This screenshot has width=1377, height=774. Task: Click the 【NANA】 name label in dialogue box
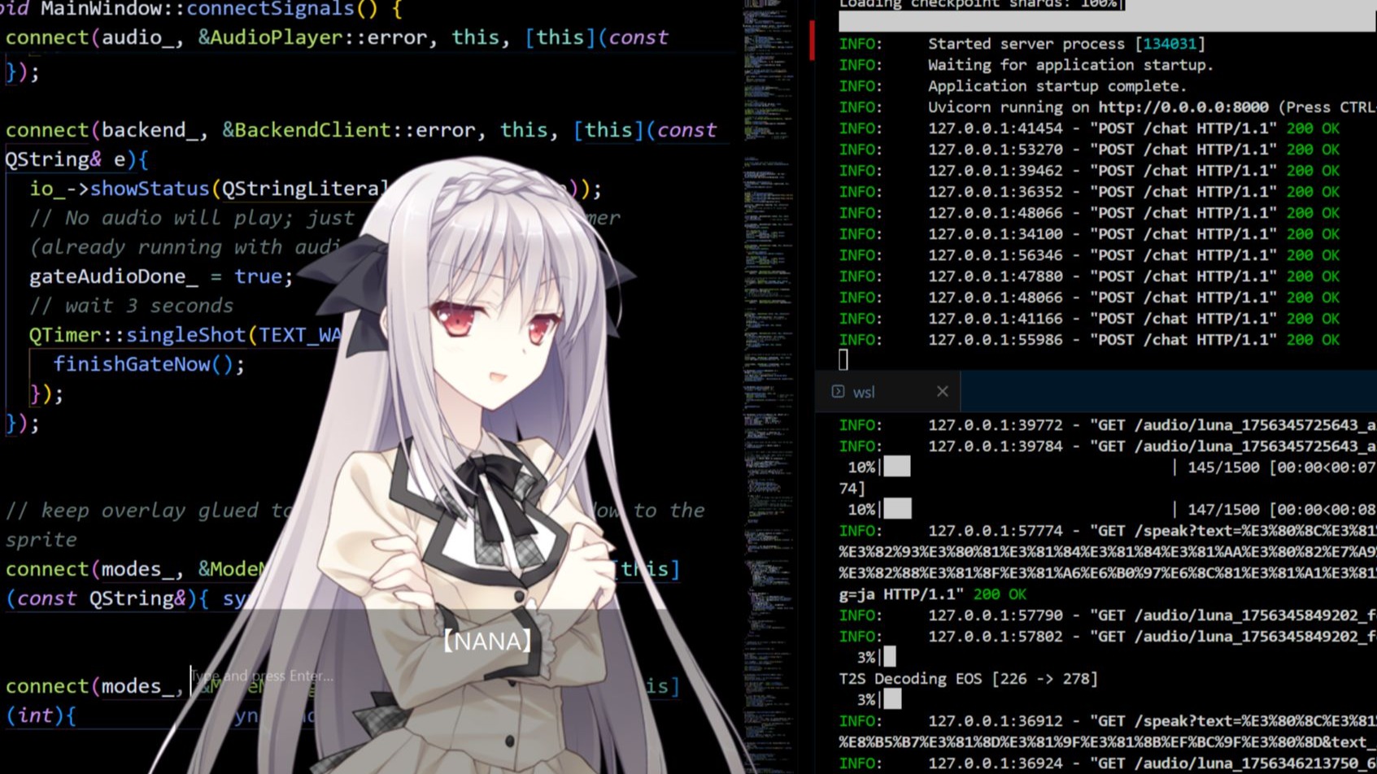click(487, 641)
